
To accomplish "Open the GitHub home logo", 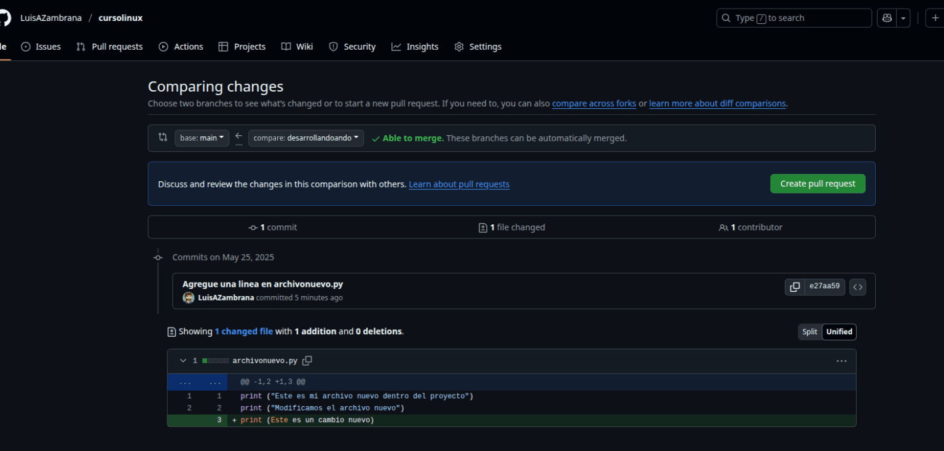I will [5, 17].
